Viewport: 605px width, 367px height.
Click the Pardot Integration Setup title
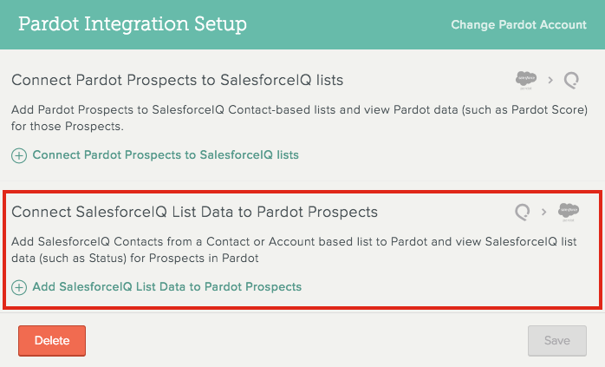133,24
